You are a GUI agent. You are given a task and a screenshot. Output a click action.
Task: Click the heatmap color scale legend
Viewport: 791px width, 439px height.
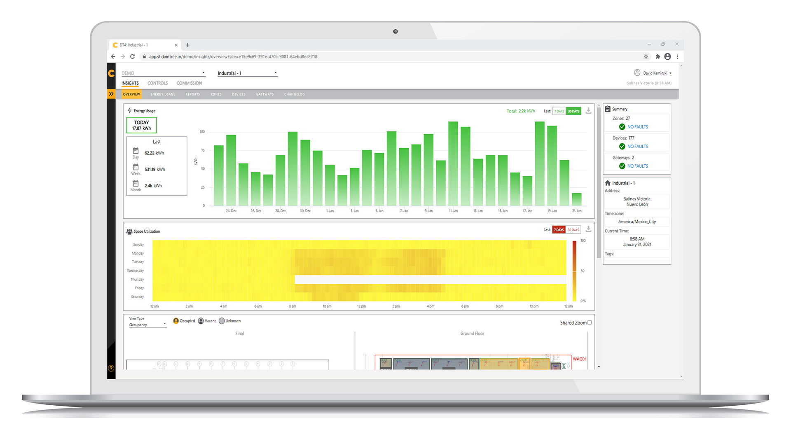(573, 271)
